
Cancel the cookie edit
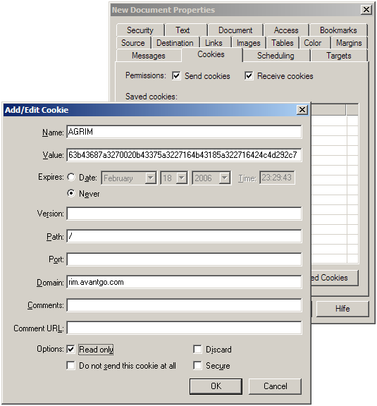click(275, 386)
